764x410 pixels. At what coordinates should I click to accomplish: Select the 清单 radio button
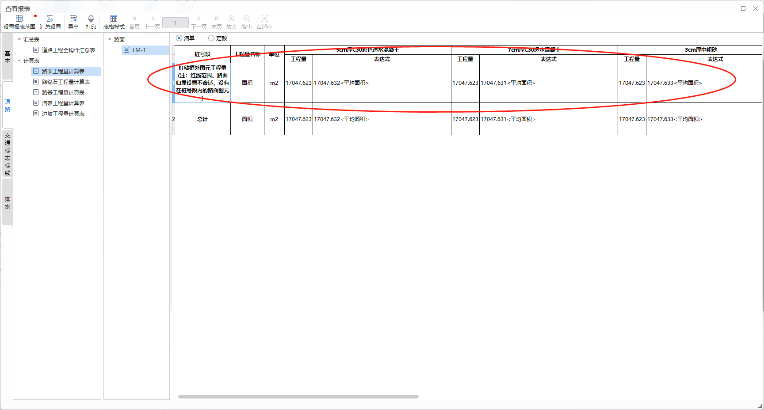(179, 38)
